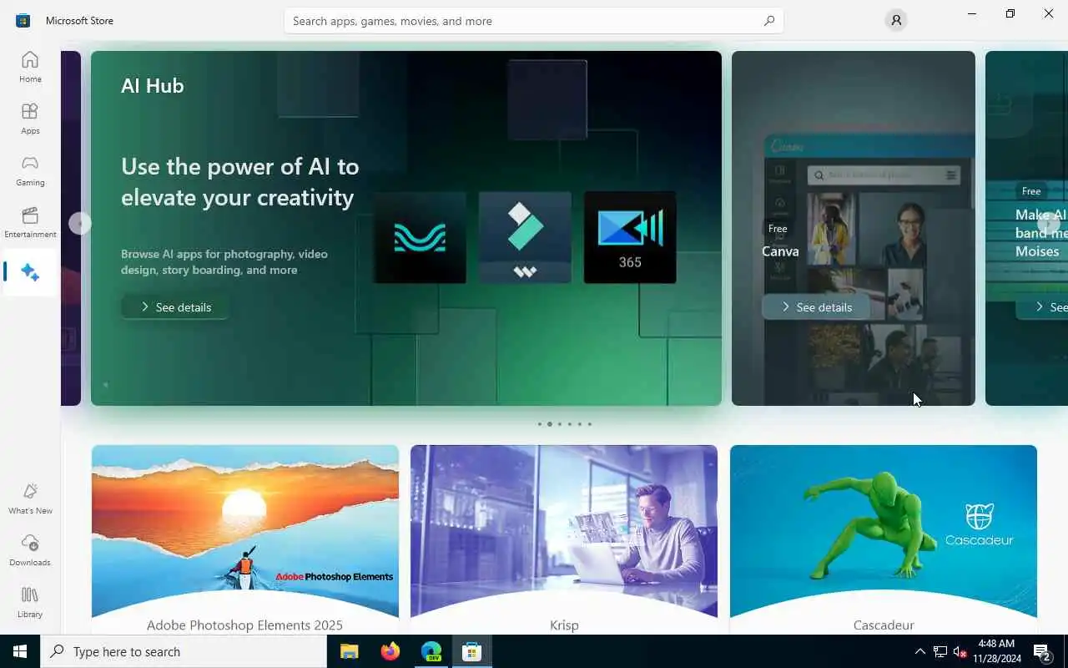
Task: Select the second carousel page dot
Action: tap(550, 424)
